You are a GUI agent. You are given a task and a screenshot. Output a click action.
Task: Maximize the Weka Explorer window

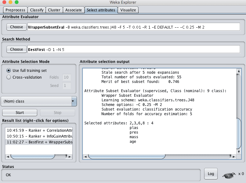[x=17, y=2]
